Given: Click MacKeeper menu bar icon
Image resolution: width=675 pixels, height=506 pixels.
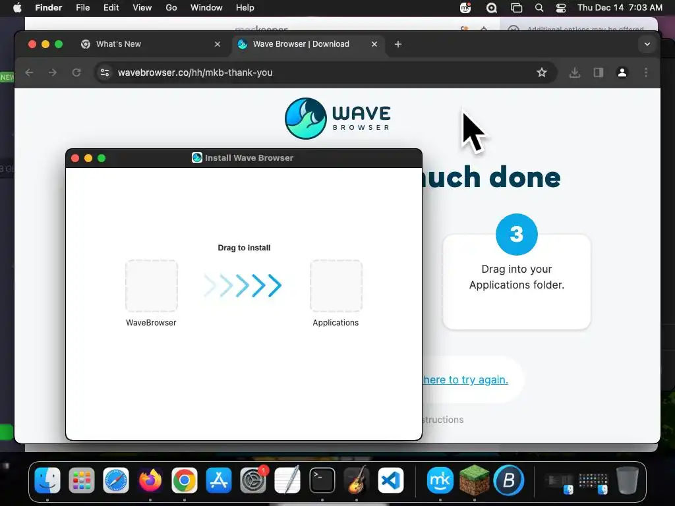Looking at the screenshot, I should [x=465, y=8].
